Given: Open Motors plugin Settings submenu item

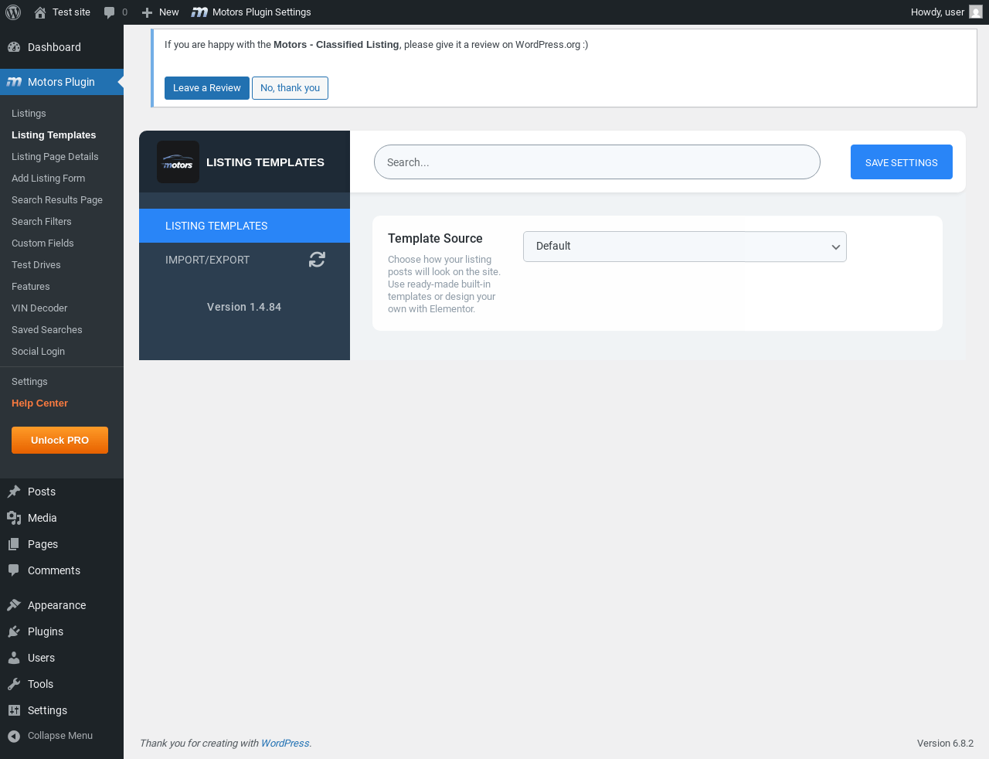Looking at the screenshot, I should coord(29,382).
